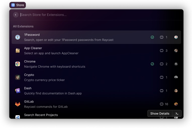Viewport: 192px width, 128px height.
Task: Click the Chrome extension icon
Action: pyautogui.click(x=18, y=64)
